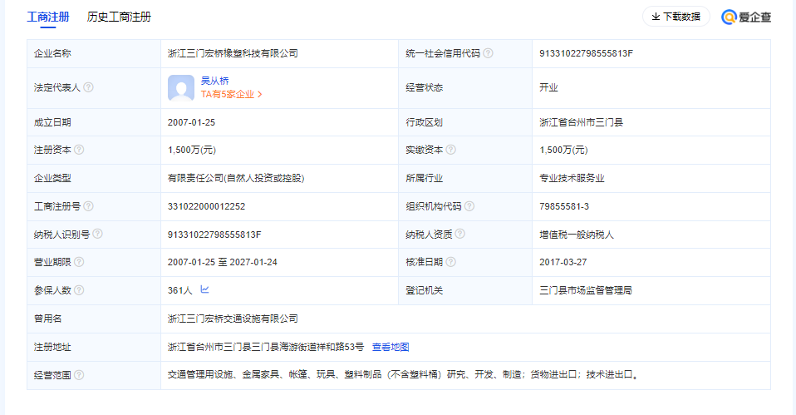796x415 pixels.
Task: Click the 下载数据 button
Action: (x=676, y=17)
